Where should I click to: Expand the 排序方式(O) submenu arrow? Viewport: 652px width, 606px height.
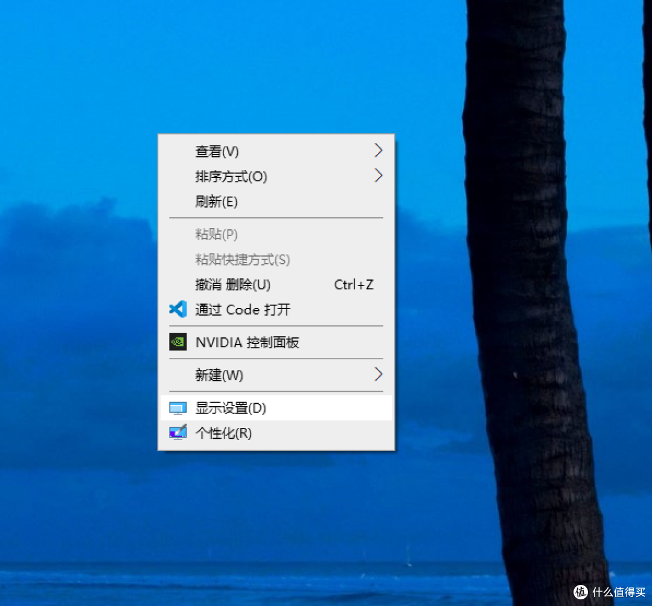point(378,176)
